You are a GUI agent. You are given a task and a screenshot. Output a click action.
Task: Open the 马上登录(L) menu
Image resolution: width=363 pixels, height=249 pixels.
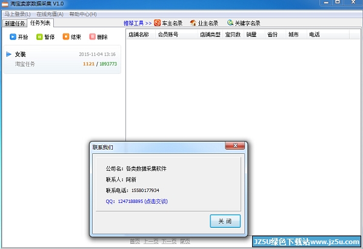18,14
